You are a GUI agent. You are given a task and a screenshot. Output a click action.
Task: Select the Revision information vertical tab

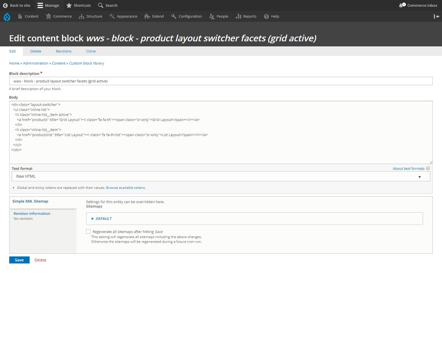(43, 216)
